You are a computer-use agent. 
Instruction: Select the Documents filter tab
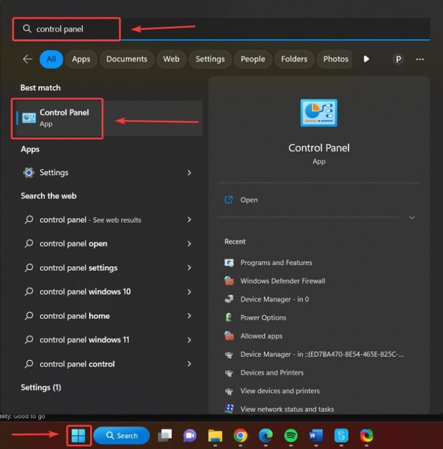coord(126,59)
